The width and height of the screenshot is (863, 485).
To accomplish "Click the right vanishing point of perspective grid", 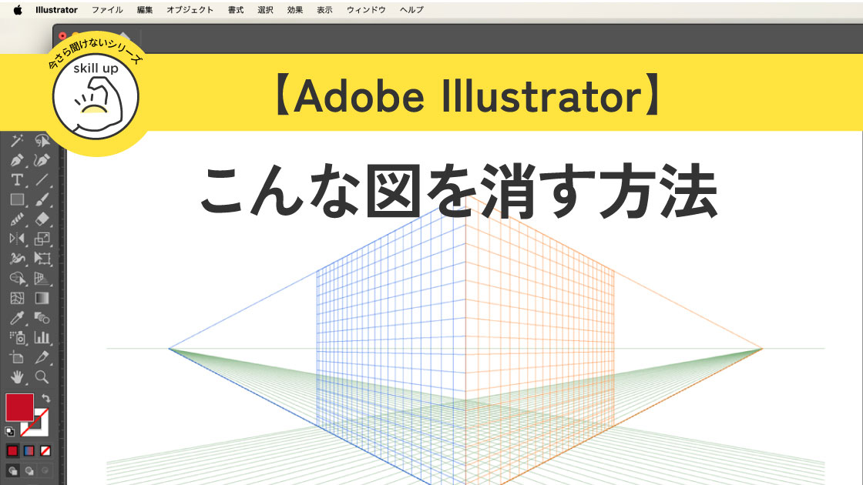I will pyautogui.click(x=762, y=349).
